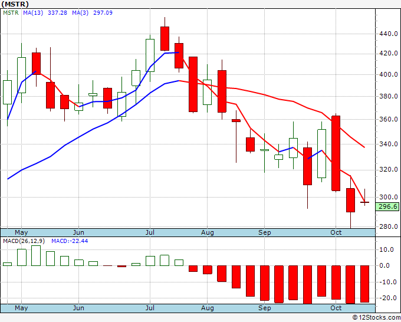Click the final red MACD histogram bar
This screenshot has width=401, height=322.
click(x=364, y=284)
